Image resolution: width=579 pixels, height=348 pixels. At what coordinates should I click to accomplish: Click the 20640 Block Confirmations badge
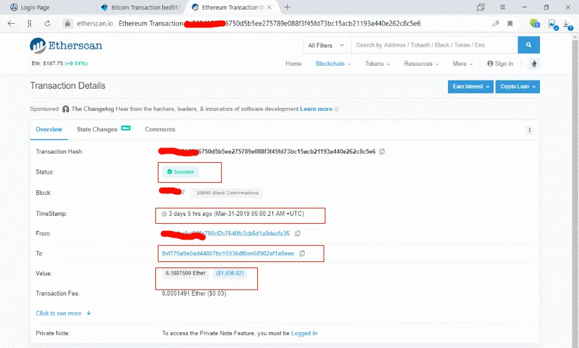[227, 193]
